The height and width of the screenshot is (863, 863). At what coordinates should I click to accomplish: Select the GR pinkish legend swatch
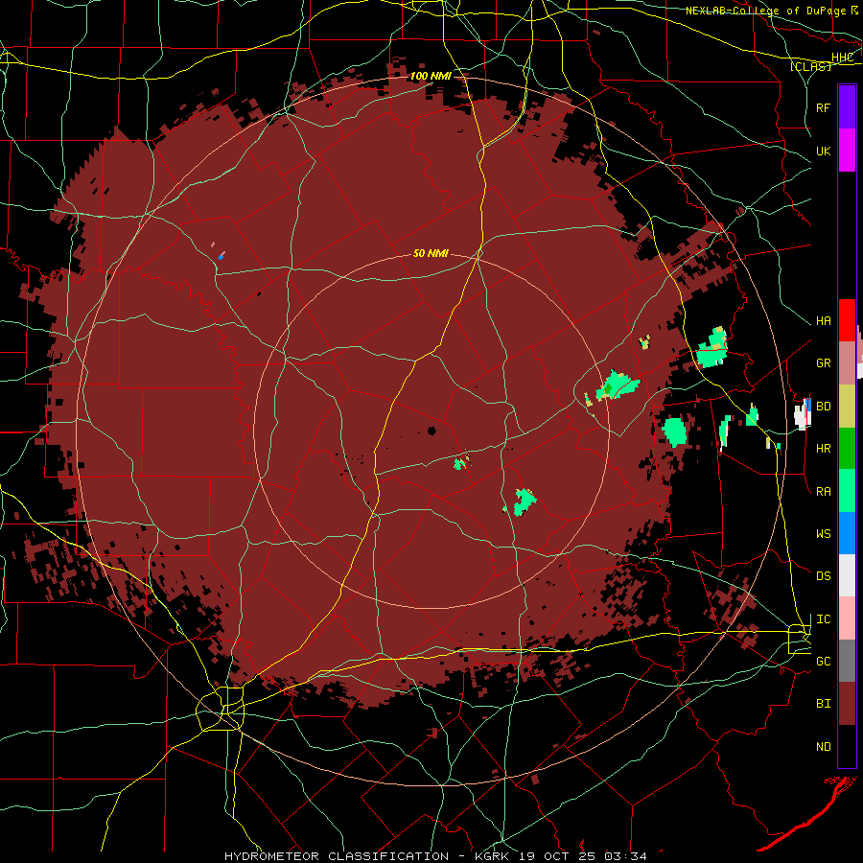coord(847,363)
